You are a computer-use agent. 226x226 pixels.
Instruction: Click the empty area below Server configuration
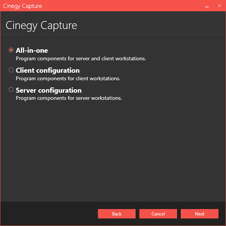pyautogui.click(x=113, y=151)
